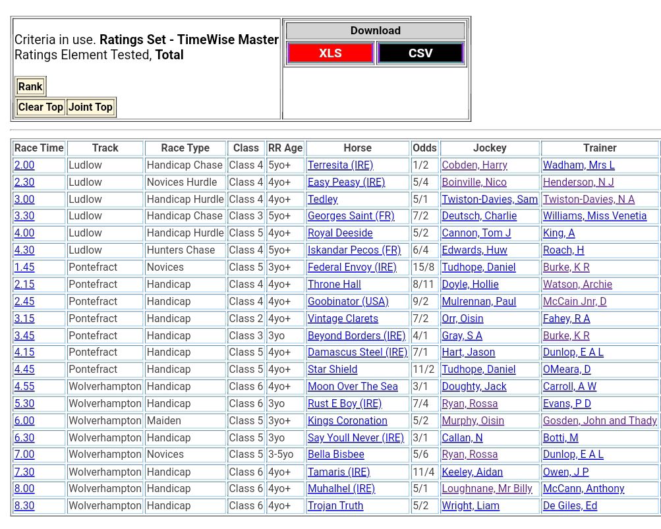
Task: View jockey Cobden, Harry
Action: [474, 165]
